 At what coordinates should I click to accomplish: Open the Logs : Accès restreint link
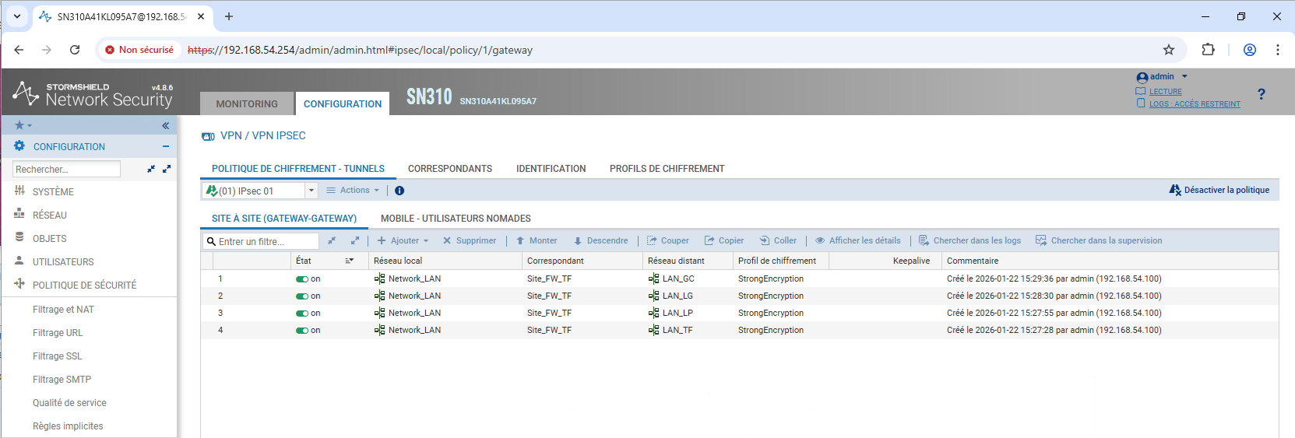click(1195, 104)
